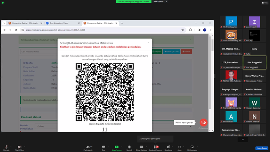View site information icon in address bar
The width and height of the screenshot is (270, 152).
(x=22, y=30)
